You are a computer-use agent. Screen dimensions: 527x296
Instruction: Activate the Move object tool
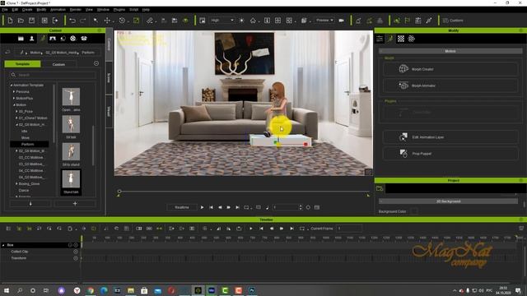click(x=107, y=21)
